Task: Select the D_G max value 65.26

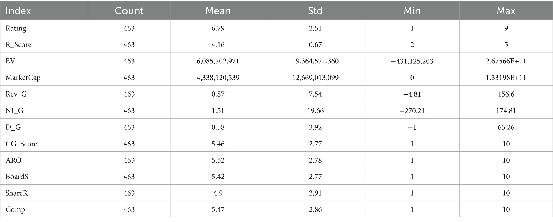Action: (x=506, y=127)
